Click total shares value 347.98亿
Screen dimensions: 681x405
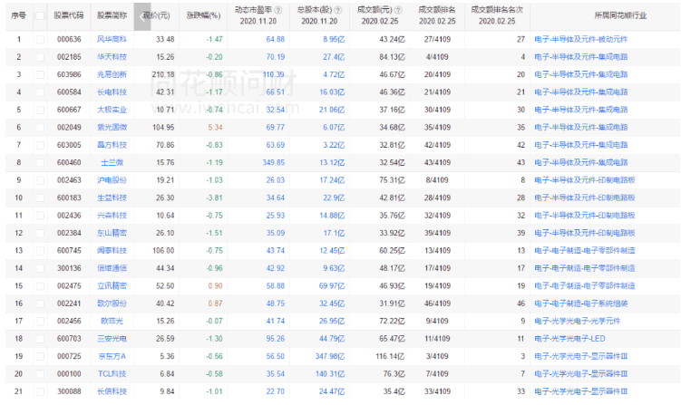pos(330,356)
